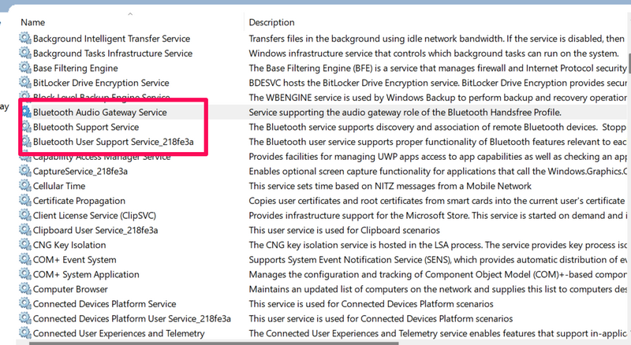Image resolution: width=631 pixels, height=345 pixels.
Task: Select Bluetooth User Support Service_218fe3a row
Action: 113,142
